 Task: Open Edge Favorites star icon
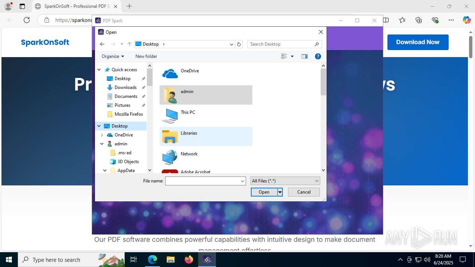(x=402, y=20)
